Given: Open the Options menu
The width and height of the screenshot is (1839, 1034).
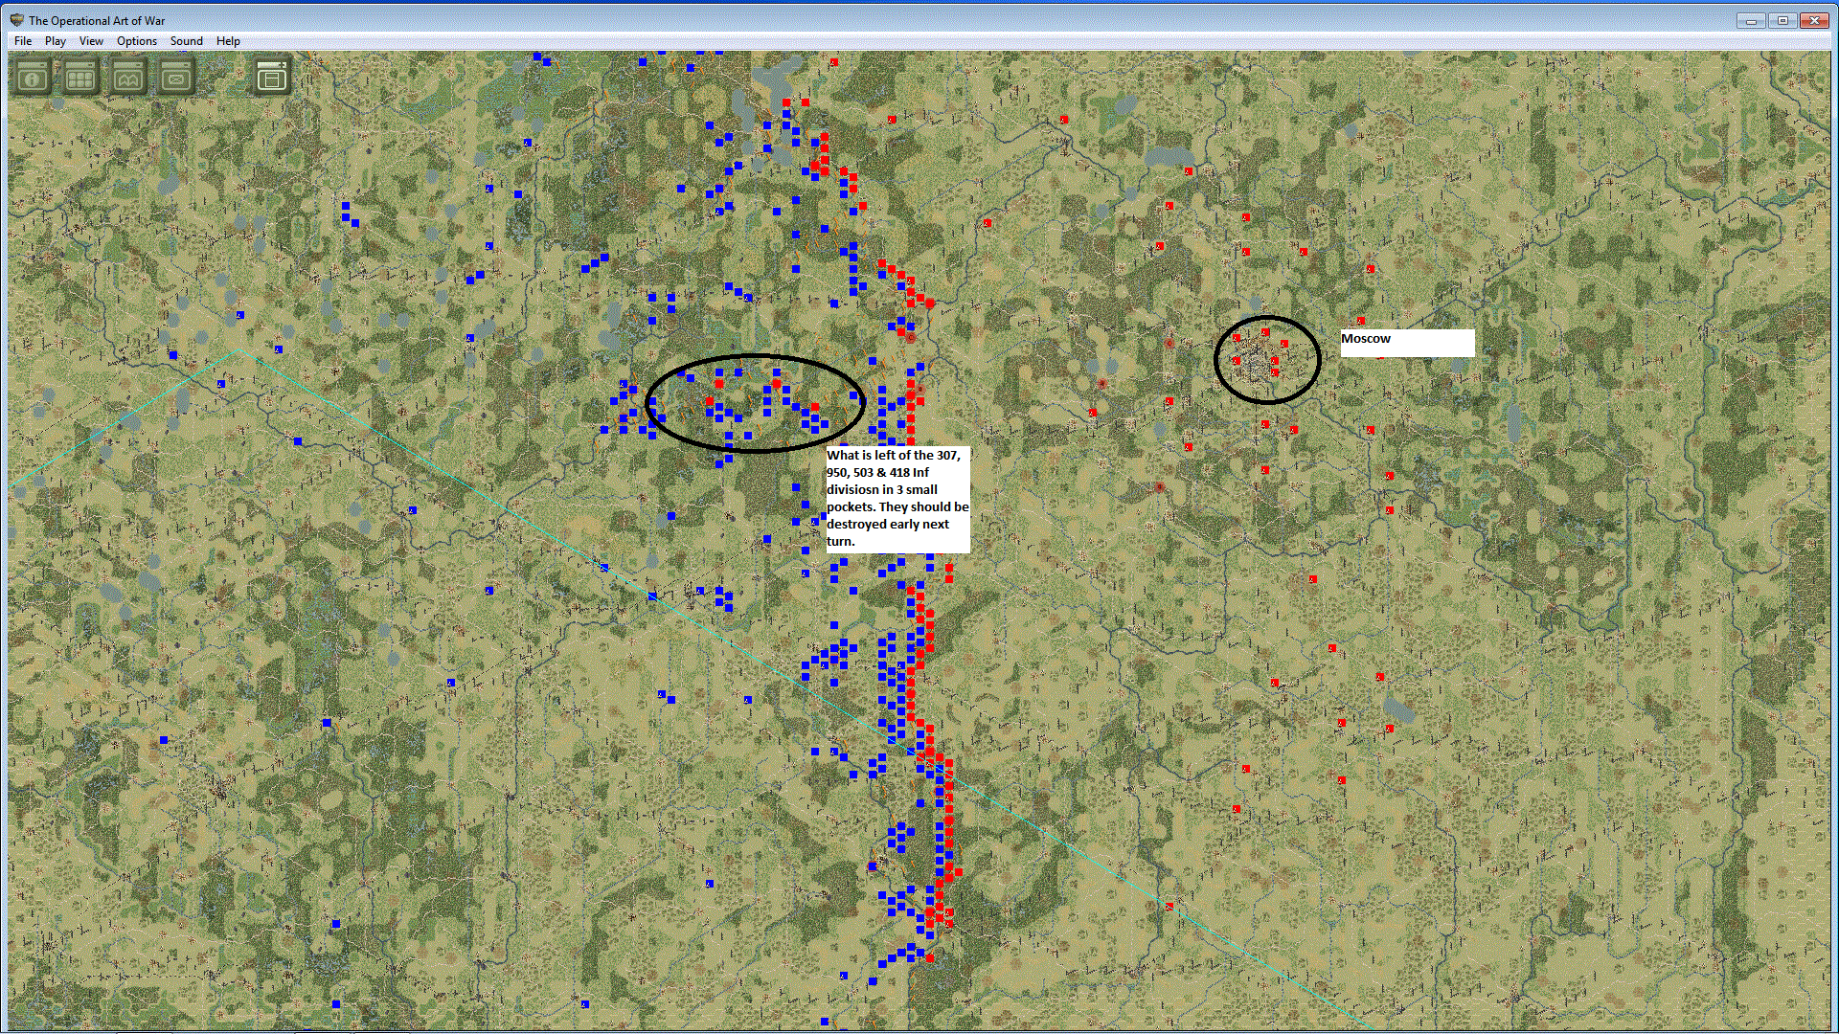Looking at the screenshot, I should tap(137, 41).
